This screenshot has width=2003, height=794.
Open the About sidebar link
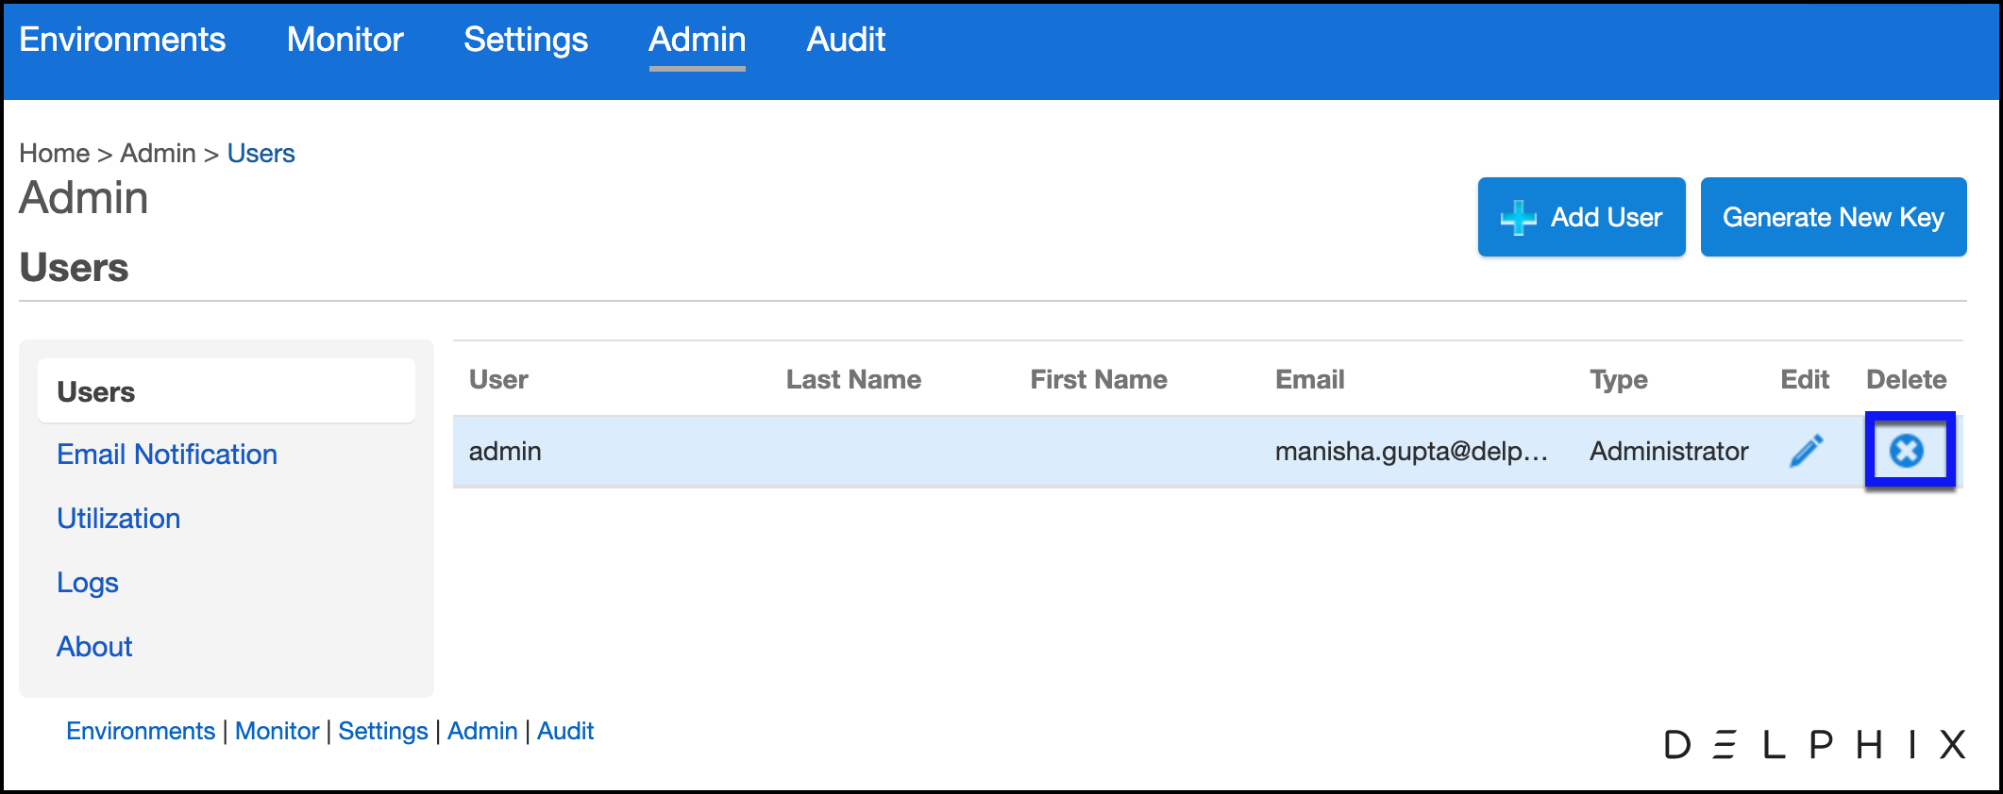tap(94, 647)
